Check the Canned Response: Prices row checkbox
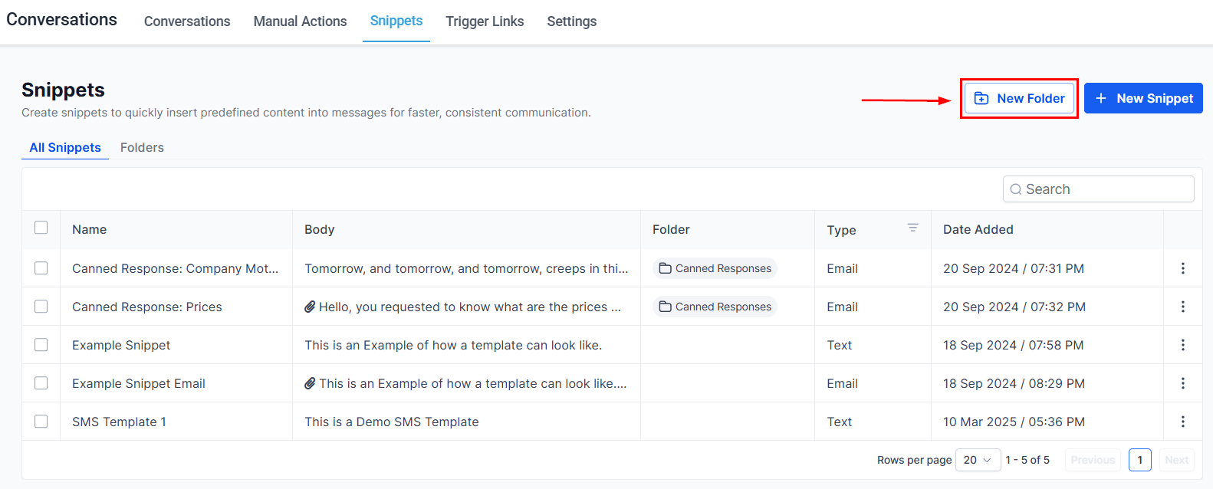 pyautogui.click(x=41, y=307)
